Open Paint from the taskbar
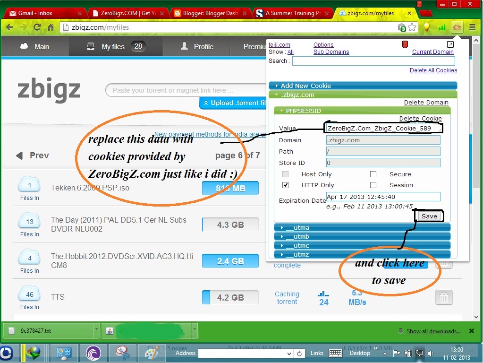Screen dimensions: 483x363 [x=152, y=353]
